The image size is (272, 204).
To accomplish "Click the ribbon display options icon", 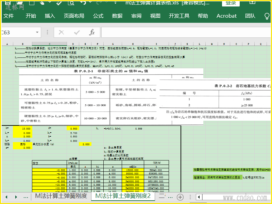I will tap(252, 2).
